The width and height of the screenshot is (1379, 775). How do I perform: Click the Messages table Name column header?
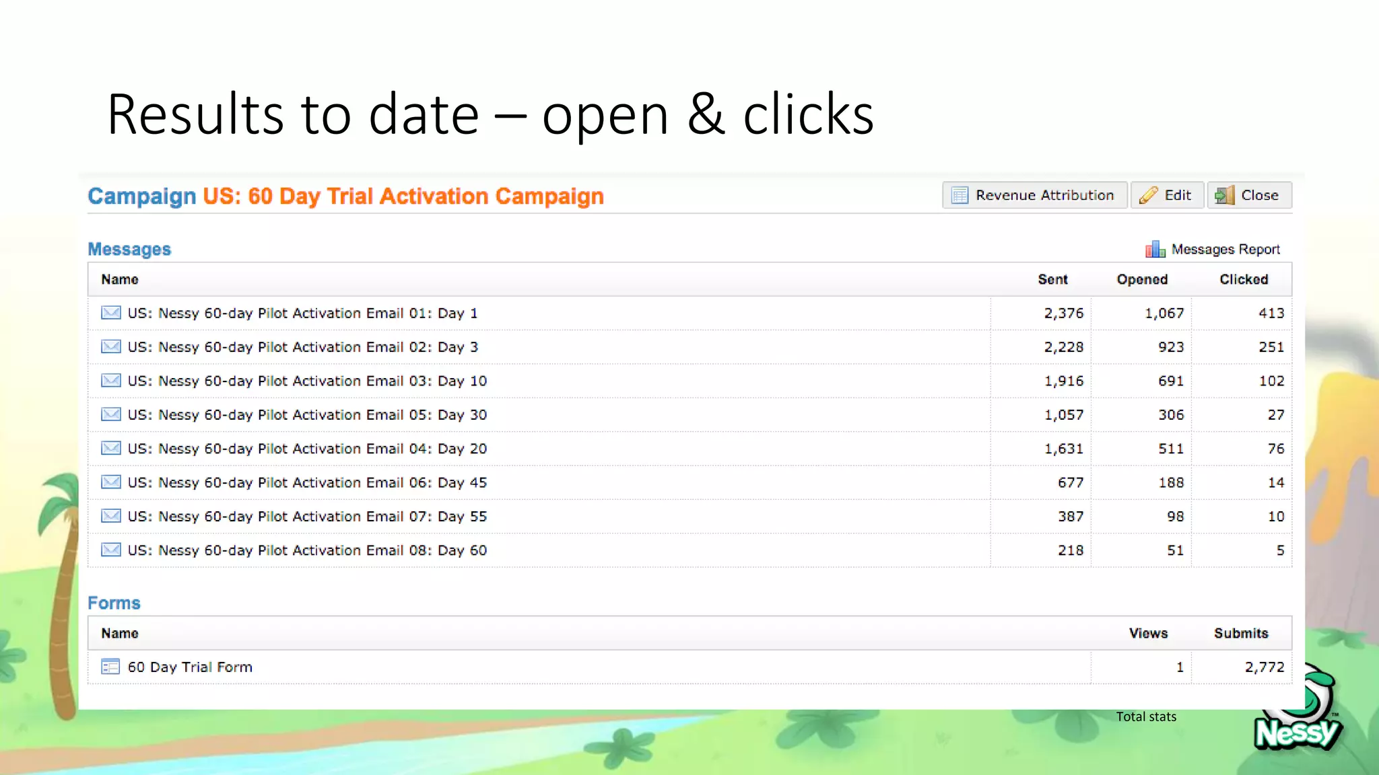click(120, 279)
